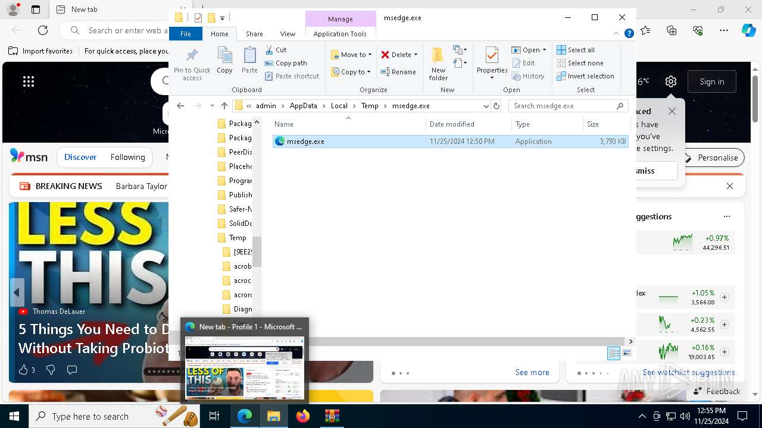Open Copilot icon in Edge toolbar
Screen dimensions: 762x428
click(748, 30)
